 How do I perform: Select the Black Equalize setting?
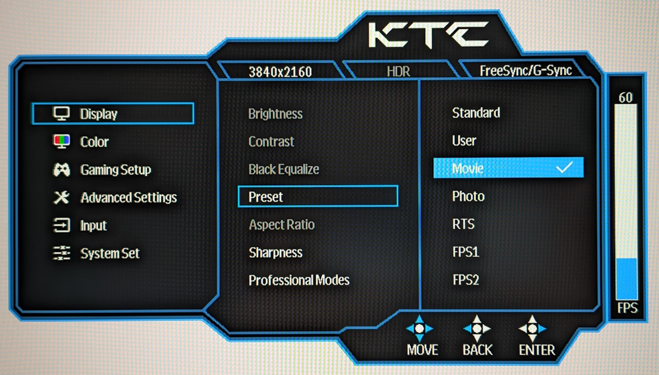(x=283, y=169)
